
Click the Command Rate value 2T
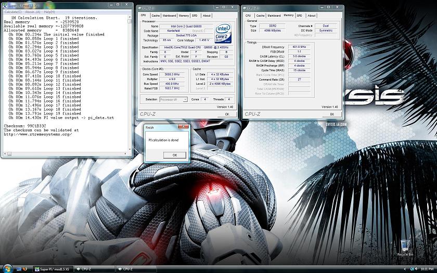pyautogui.click(x=299, y=80)
